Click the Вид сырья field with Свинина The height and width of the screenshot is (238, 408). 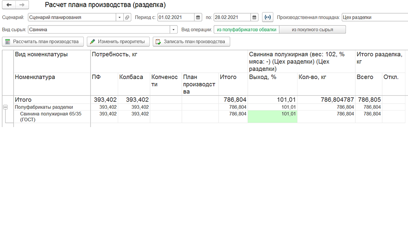pos(99,30)
